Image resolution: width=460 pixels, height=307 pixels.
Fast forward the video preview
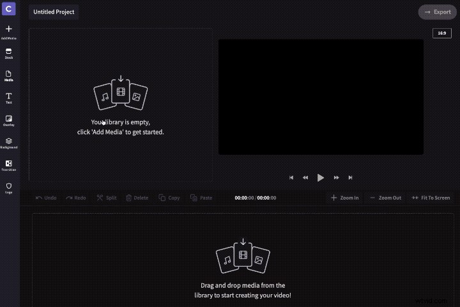336,177
